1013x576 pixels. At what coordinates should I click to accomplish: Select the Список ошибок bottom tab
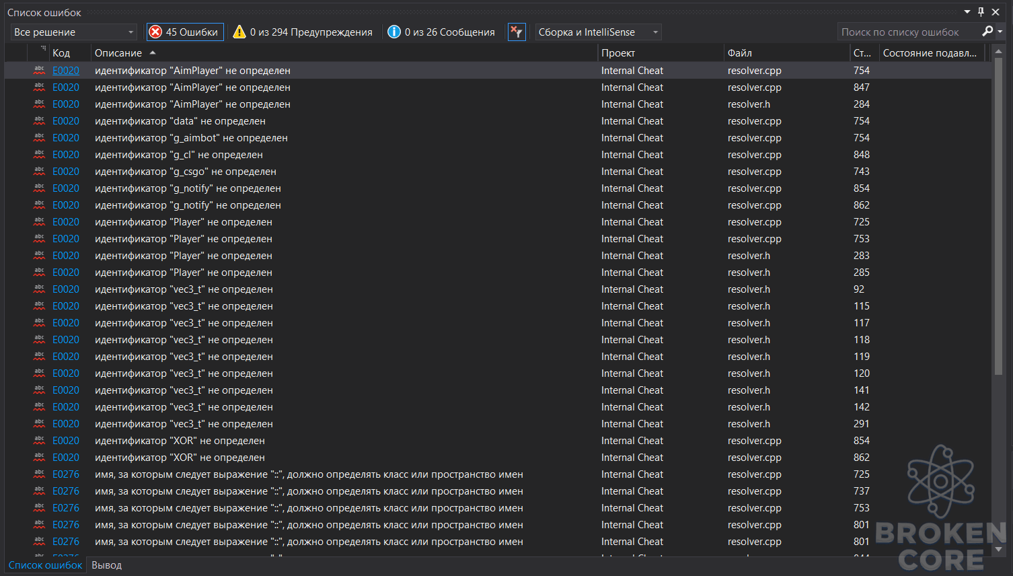pyautogui.click(x=45, y=565)
